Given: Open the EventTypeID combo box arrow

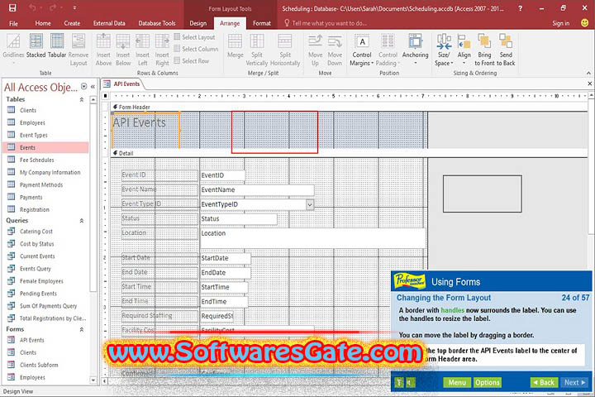Looking at the screenshot, I should pos(310,204).
